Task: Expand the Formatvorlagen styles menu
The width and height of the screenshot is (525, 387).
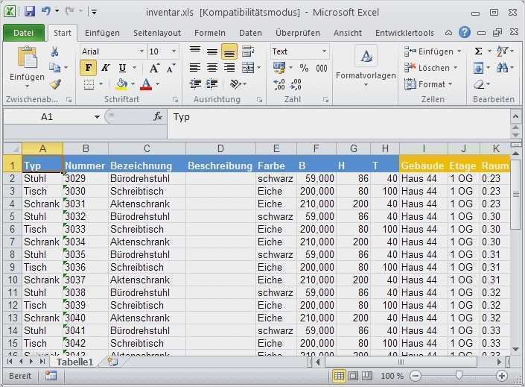Action: point(366,85)
